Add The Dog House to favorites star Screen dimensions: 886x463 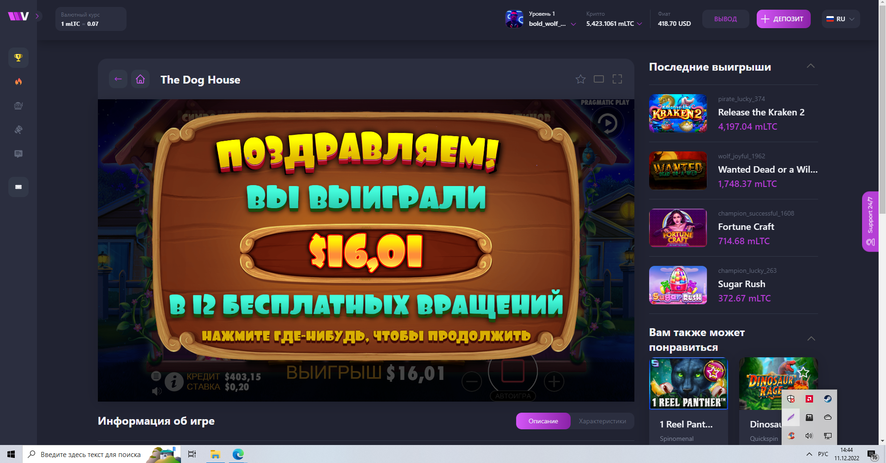pos(580,79)
